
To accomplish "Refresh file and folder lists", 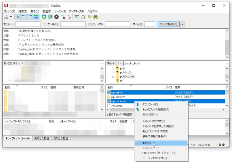I will point(44,17).
